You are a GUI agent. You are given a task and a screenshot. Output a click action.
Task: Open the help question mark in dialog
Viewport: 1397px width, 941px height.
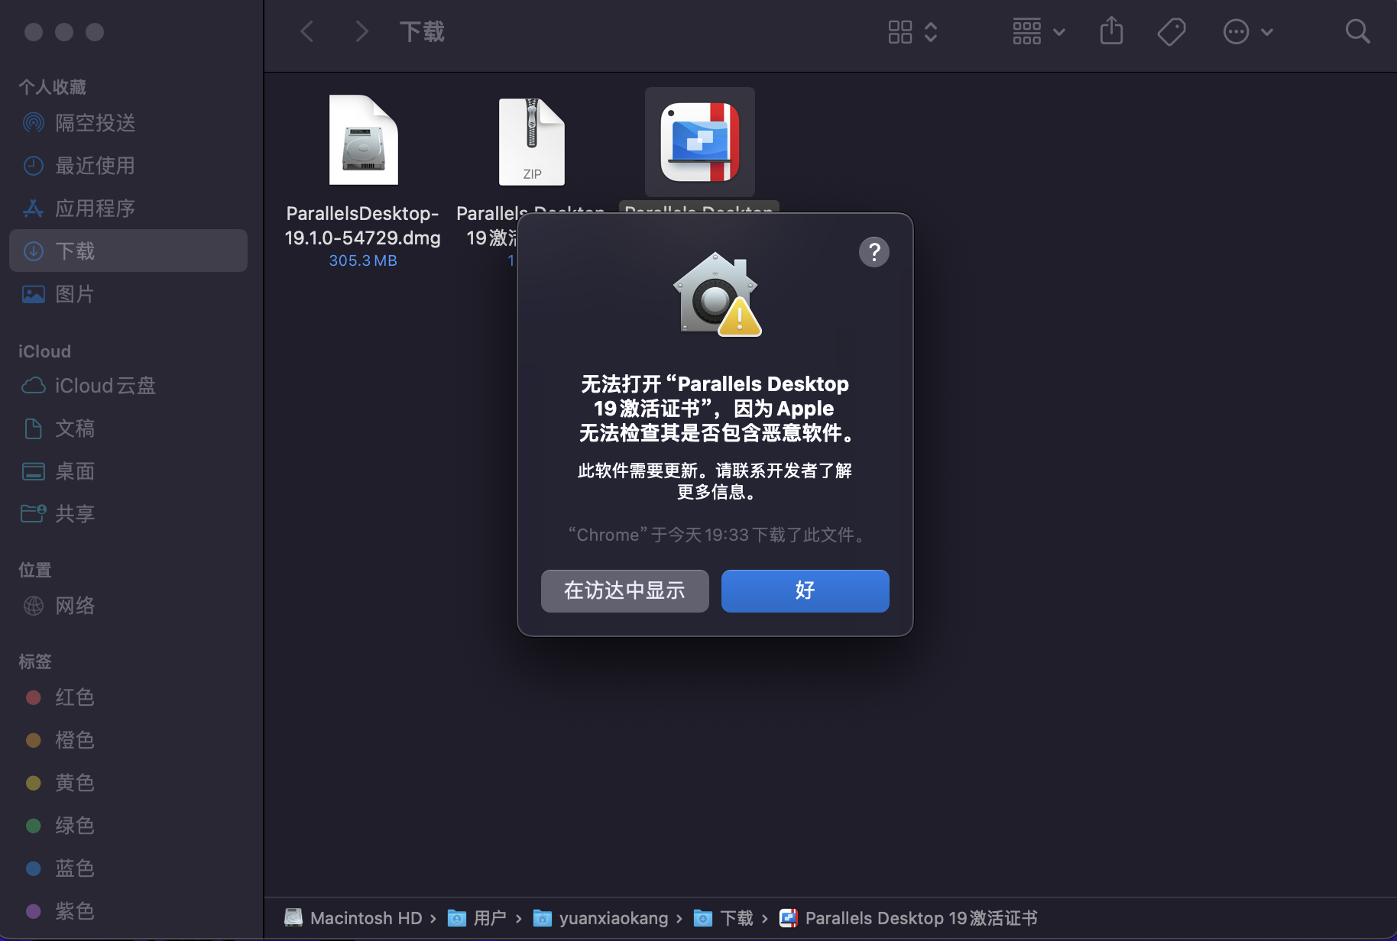874,252
